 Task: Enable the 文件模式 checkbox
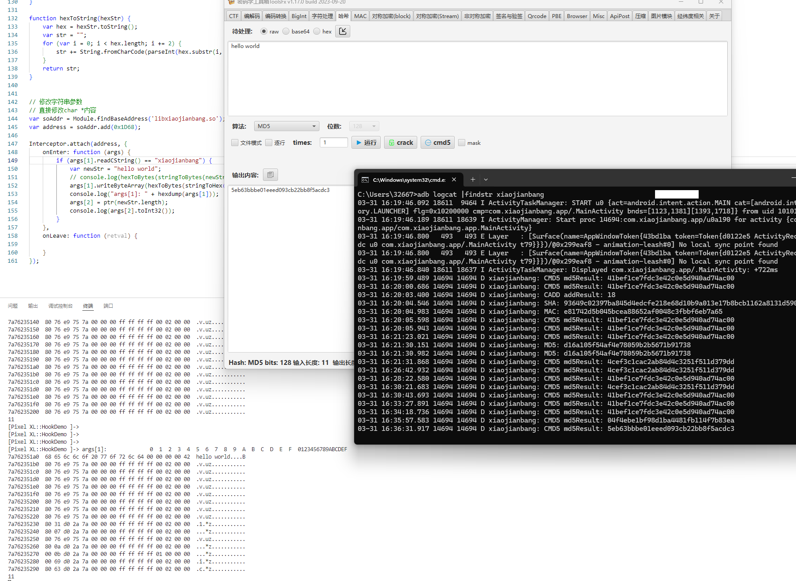pos(235,143)
